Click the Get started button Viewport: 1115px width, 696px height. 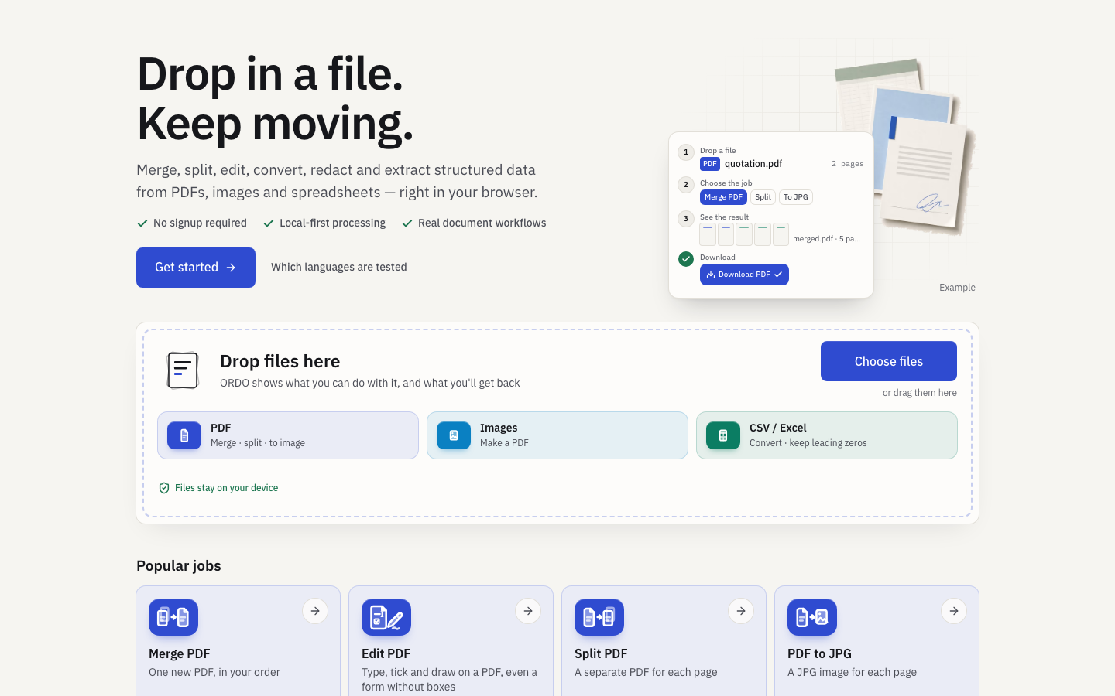(x=196, y=268)
